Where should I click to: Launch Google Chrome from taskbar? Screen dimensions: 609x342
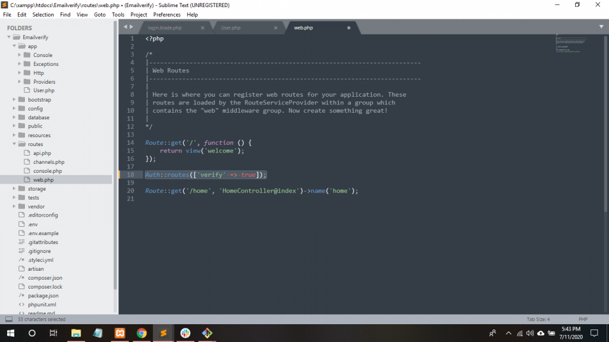(142, 333)
